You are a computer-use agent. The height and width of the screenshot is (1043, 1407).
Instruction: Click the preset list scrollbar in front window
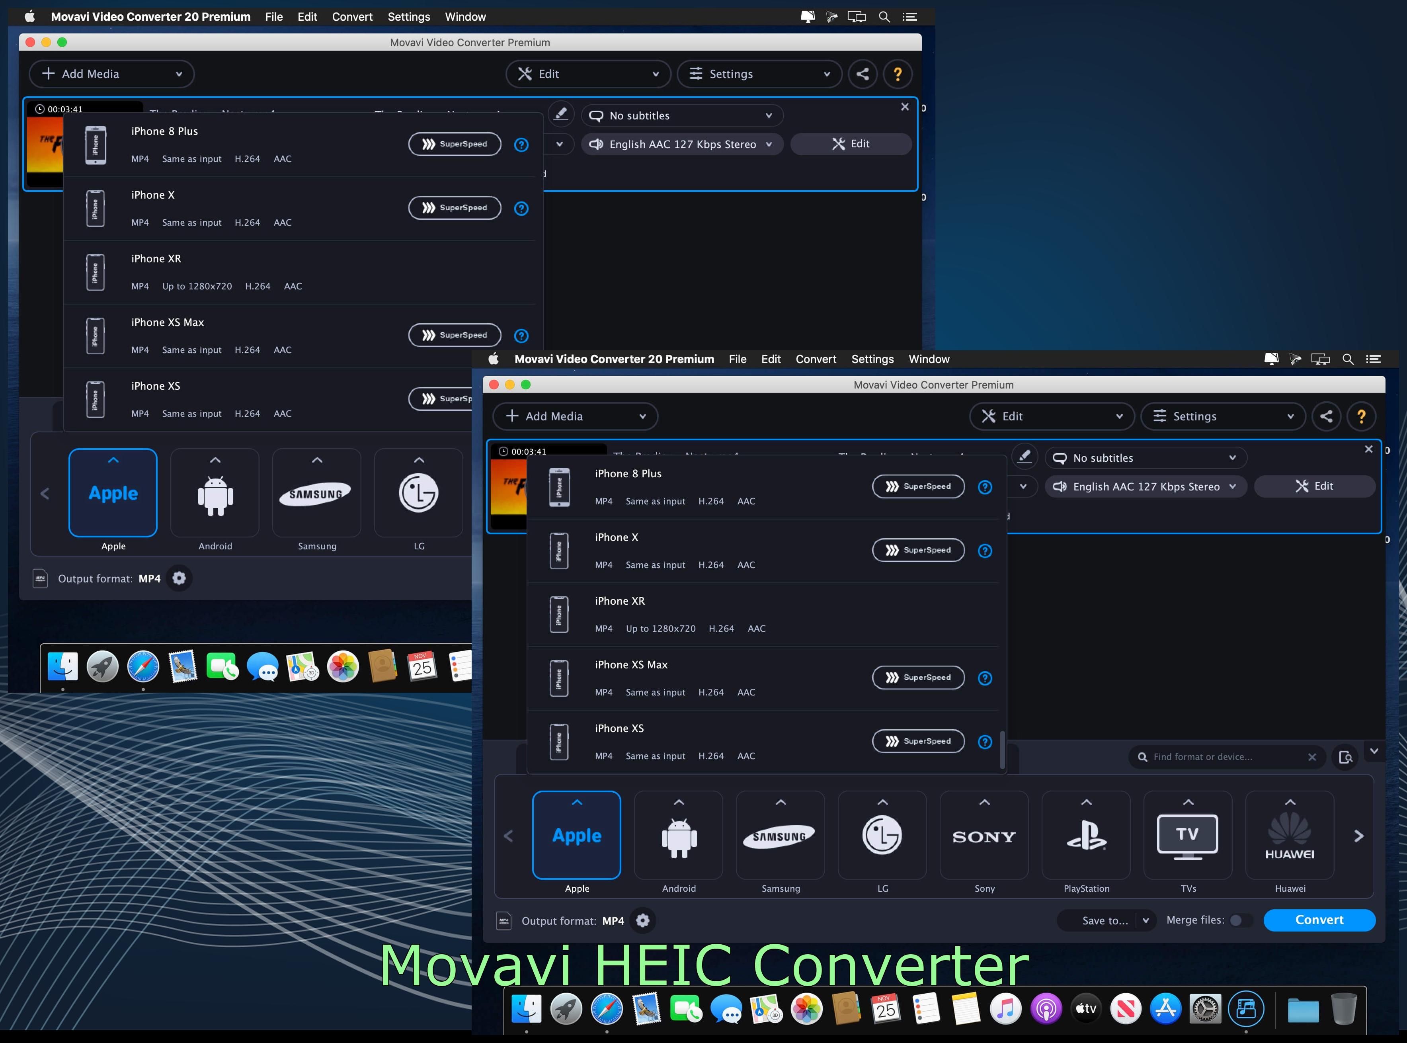1002,750
